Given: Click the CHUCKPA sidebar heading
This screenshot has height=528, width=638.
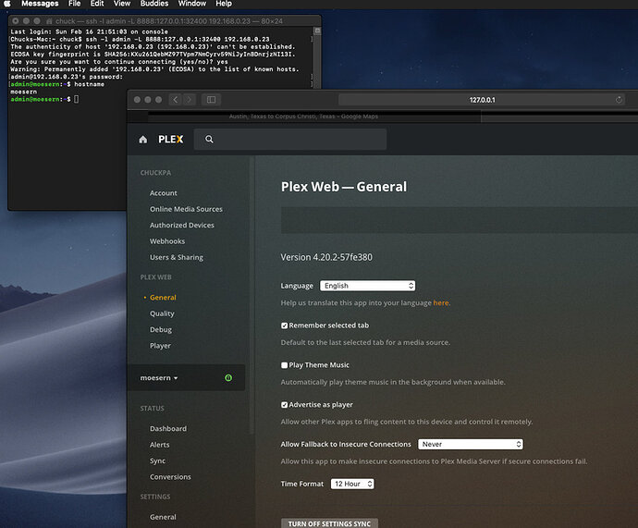Looking at the screenshot, I should coord(155,173).
